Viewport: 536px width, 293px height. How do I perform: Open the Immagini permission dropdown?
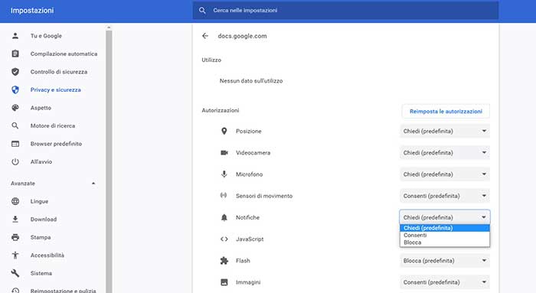(x=444, y=282)
